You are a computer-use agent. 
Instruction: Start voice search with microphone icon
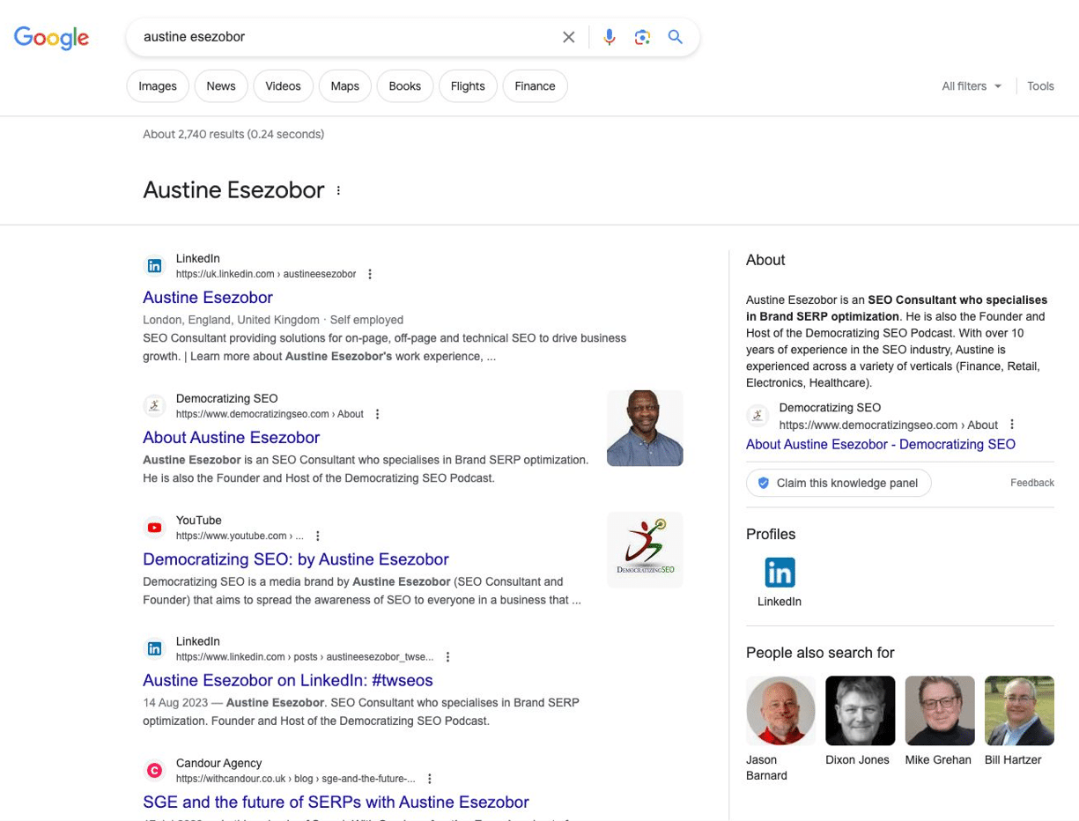(x=609, y=37)
